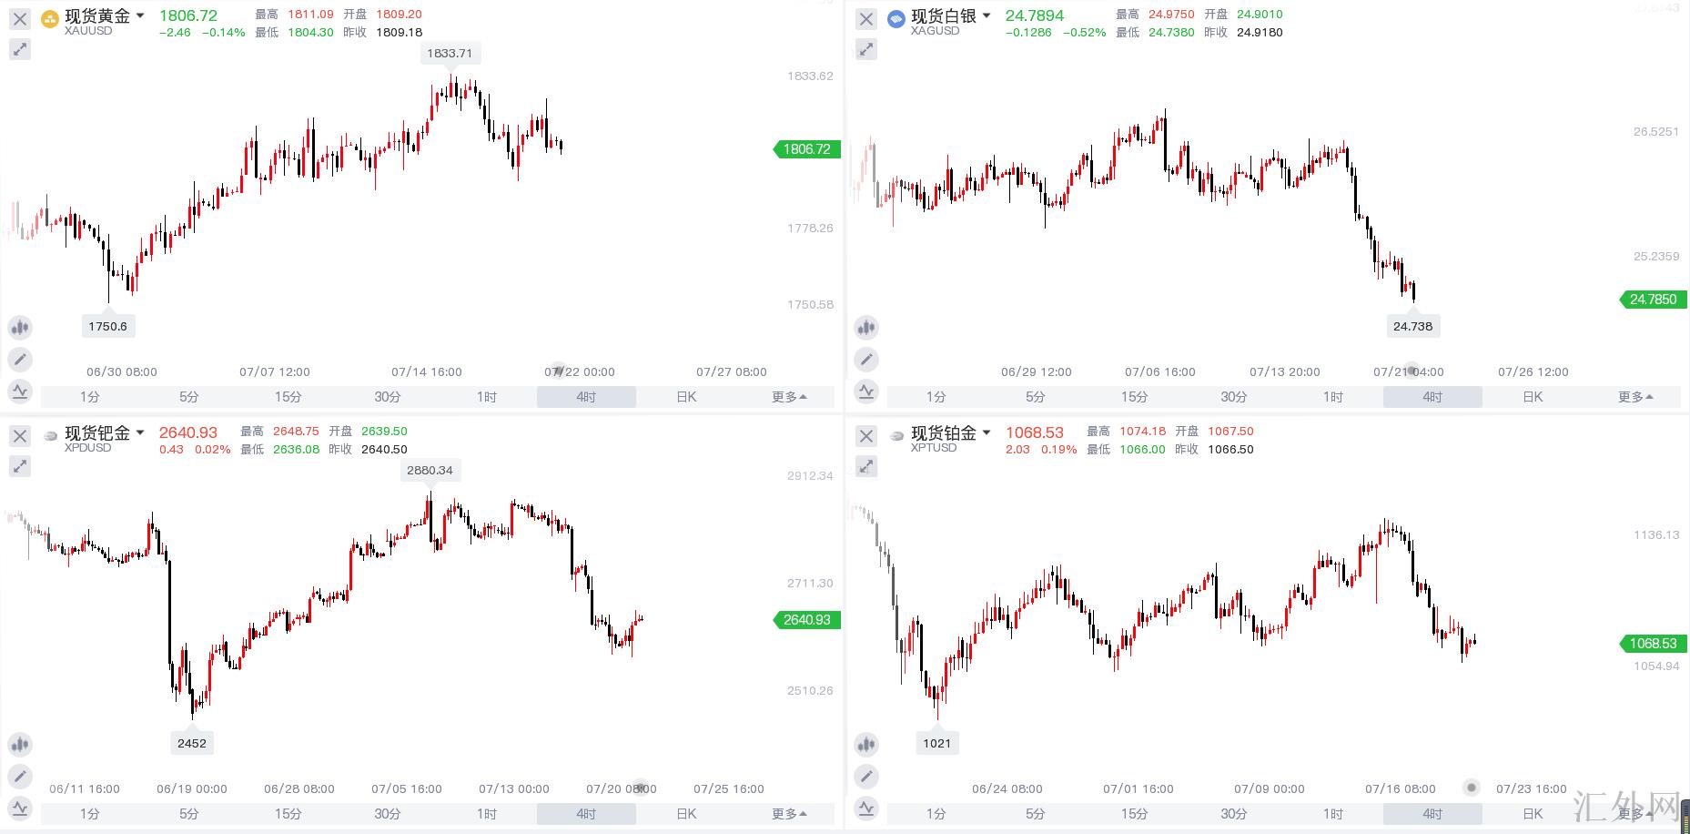1690x834 pixels.
Task: Open the indicators icon in gold chart
Action: pos(20,392)
